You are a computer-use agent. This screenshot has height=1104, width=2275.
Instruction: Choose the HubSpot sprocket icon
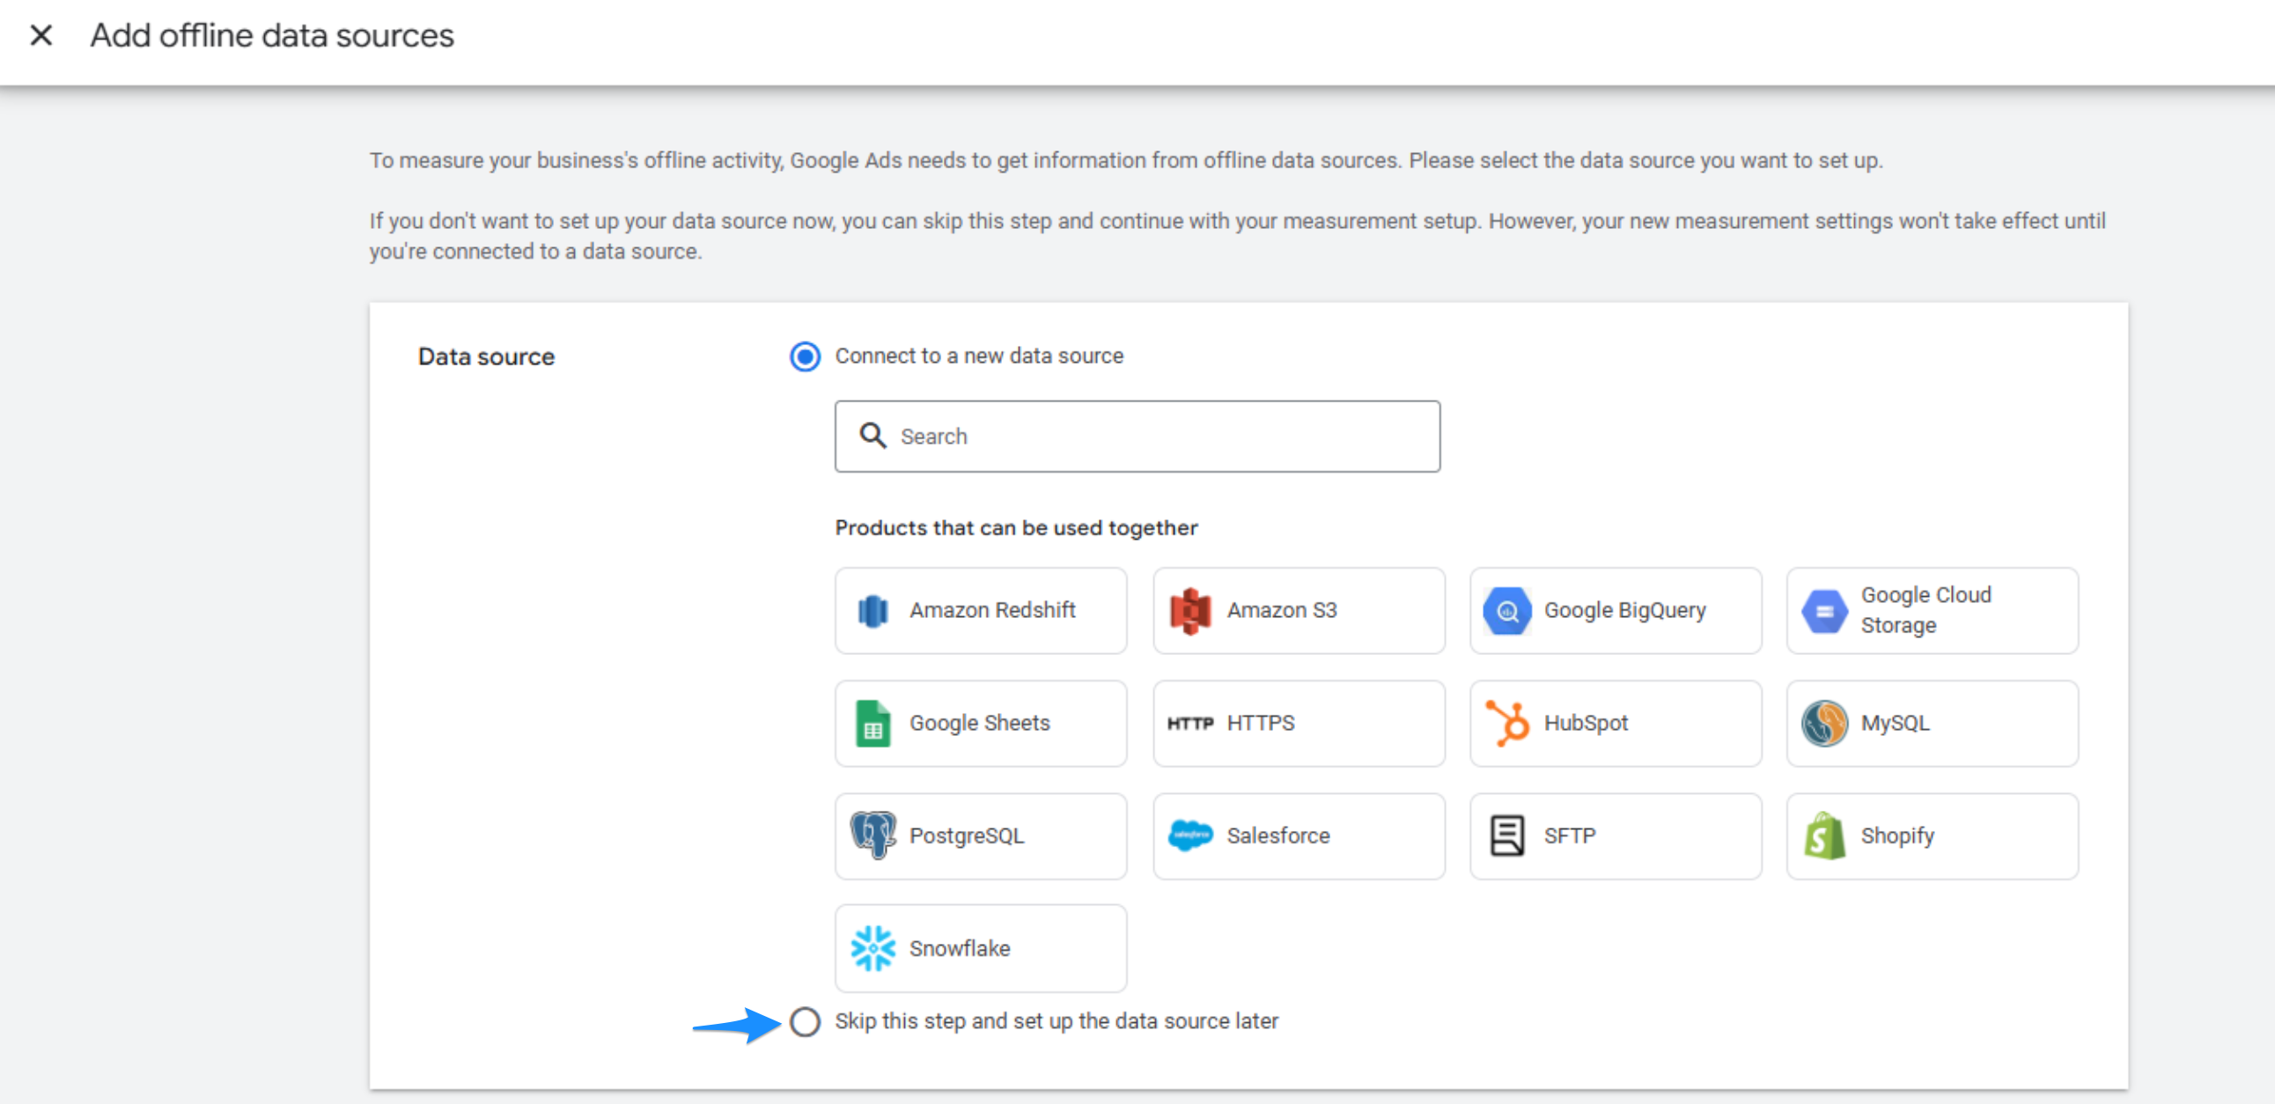click(x=1506, y=724)
